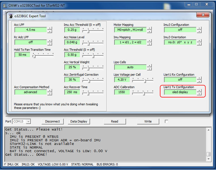Click the o323BGC Expert Tool title icon

(11, 16)
